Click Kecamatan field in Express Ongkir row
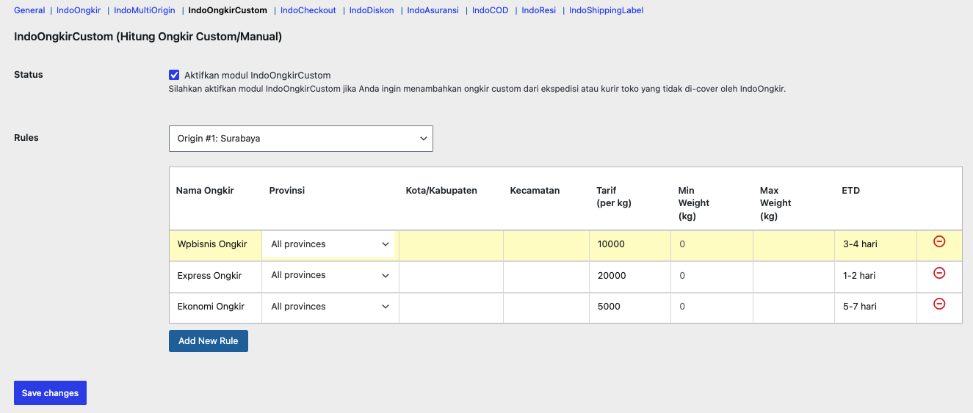 pyautogui.click(x=546, y=276)
